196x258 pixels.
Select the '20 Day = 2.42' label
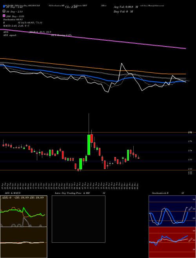[14, 7]
